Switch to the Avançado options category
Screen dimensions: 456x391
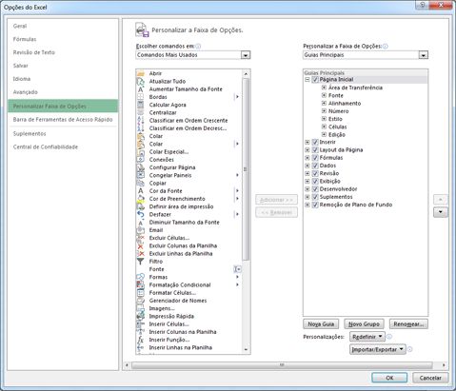[26, 92]
